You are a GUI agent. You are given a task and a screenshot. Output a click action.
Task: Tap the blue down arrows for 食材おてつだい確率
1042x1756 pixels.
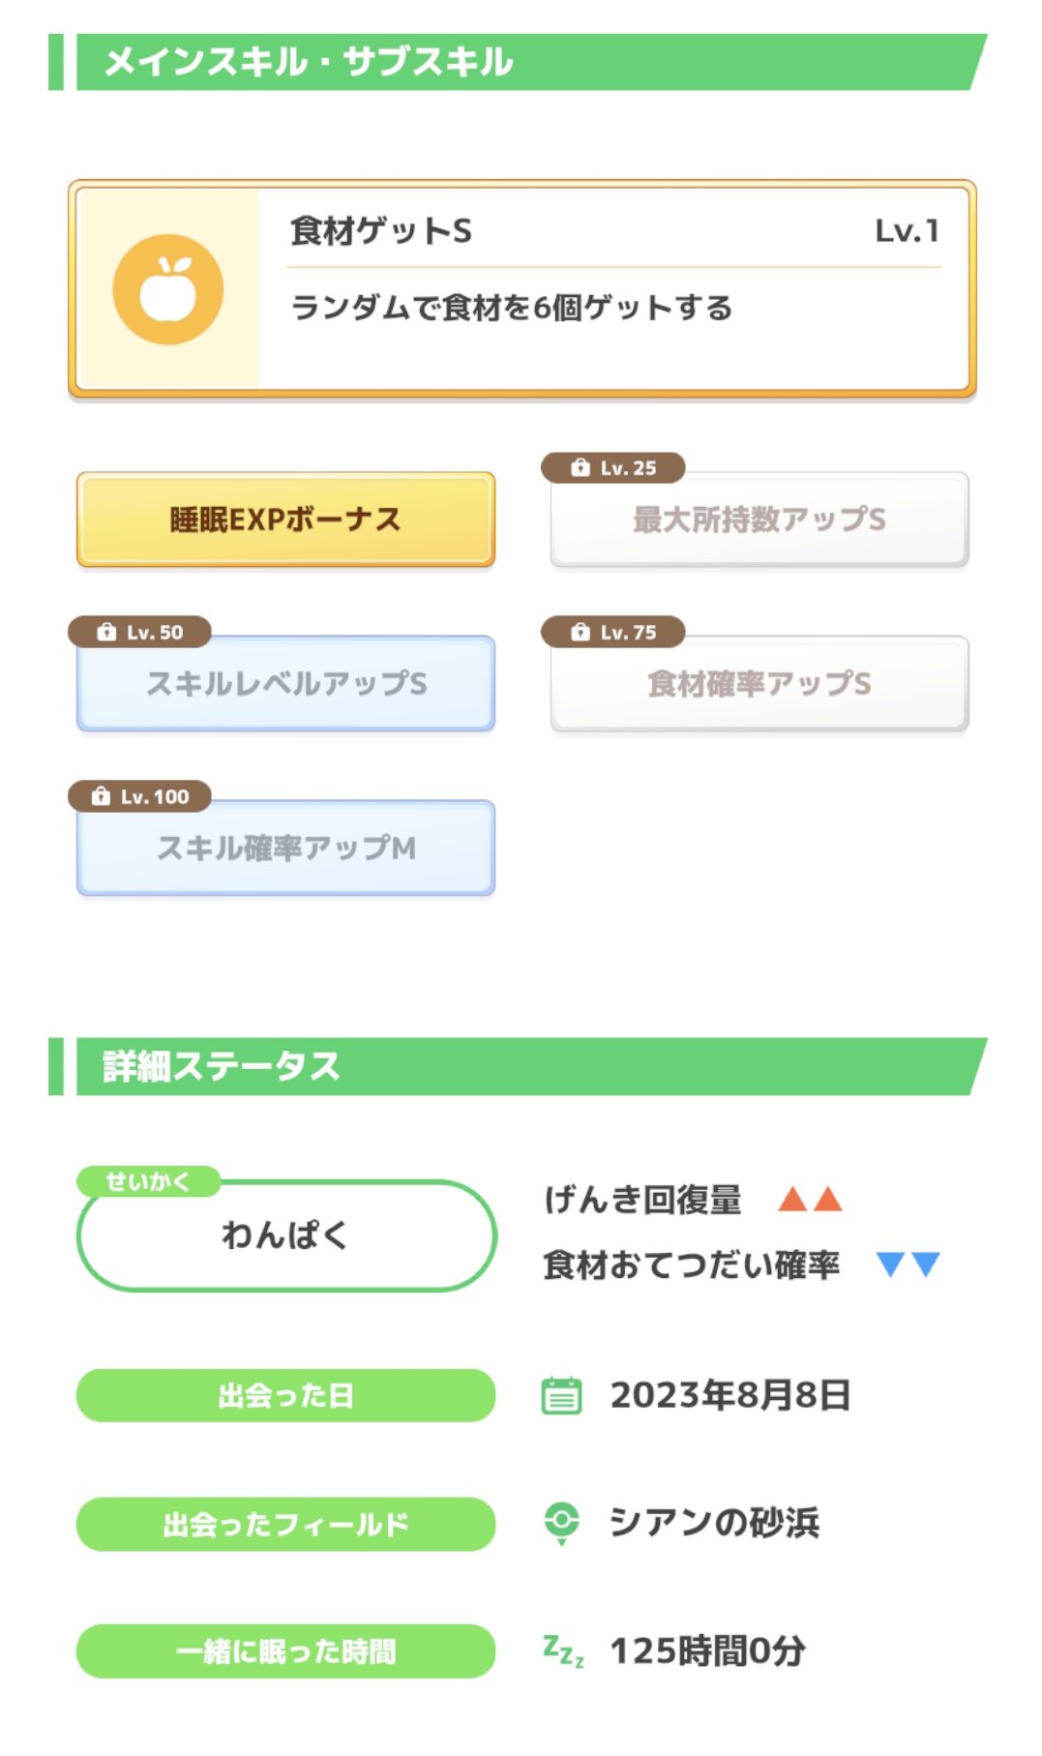pos(908,1265)
